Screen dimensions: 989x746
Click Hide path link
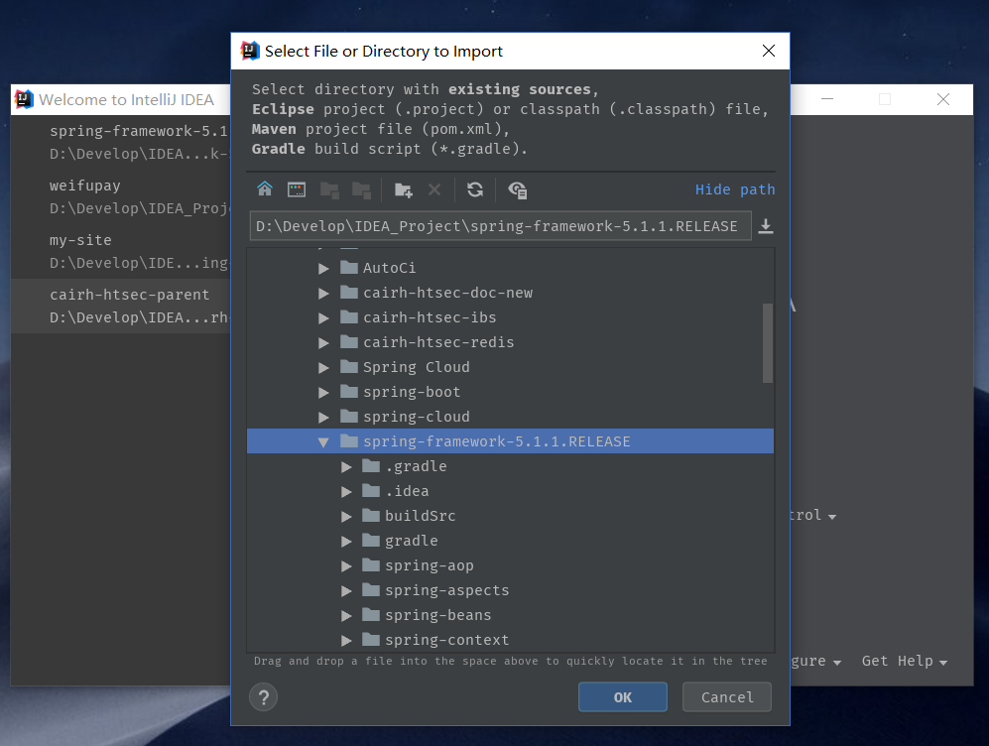pos(735,189)
